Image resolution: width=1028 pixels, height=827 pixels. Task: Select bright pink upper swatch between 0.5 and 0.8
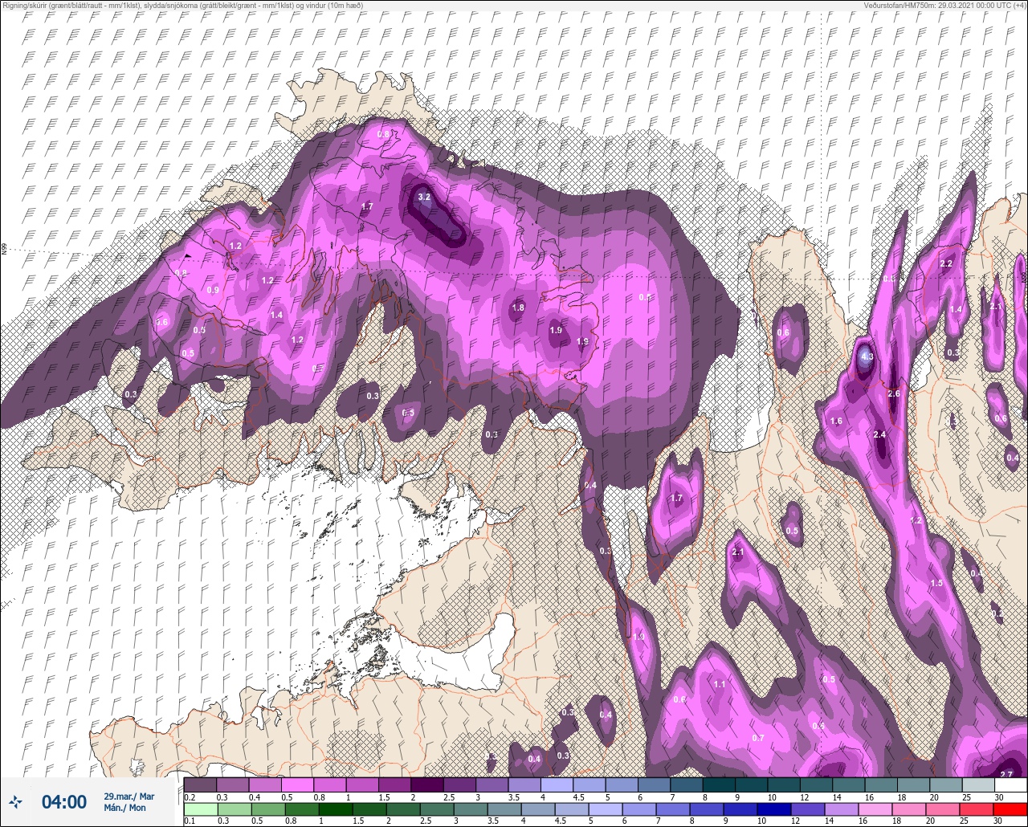tap(298, 784)
